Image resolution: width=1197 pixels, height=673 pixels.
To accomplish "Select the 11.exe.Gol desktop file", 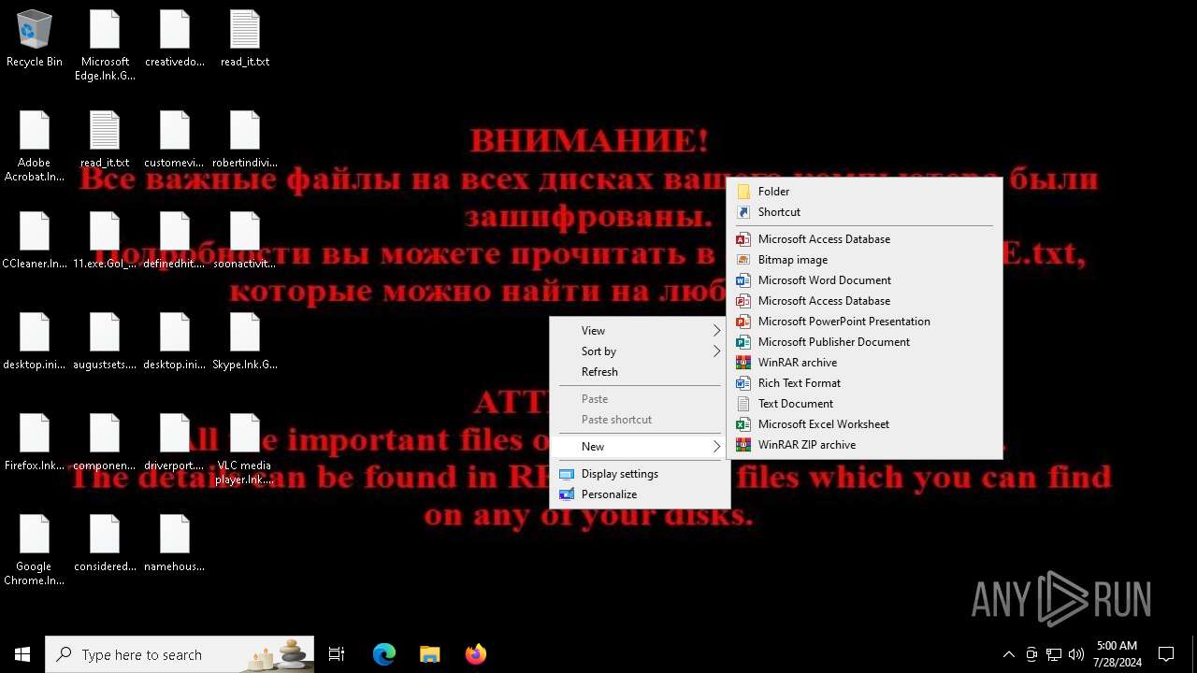I will point(105,241).
